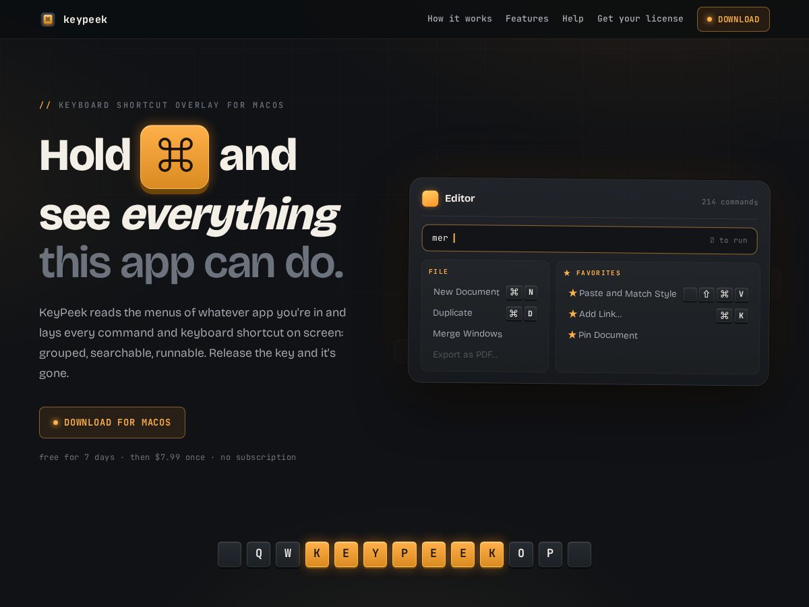Screen dimensions: 809x607
Task: Click the dark P key right of O
Action: tap(550, 554)
